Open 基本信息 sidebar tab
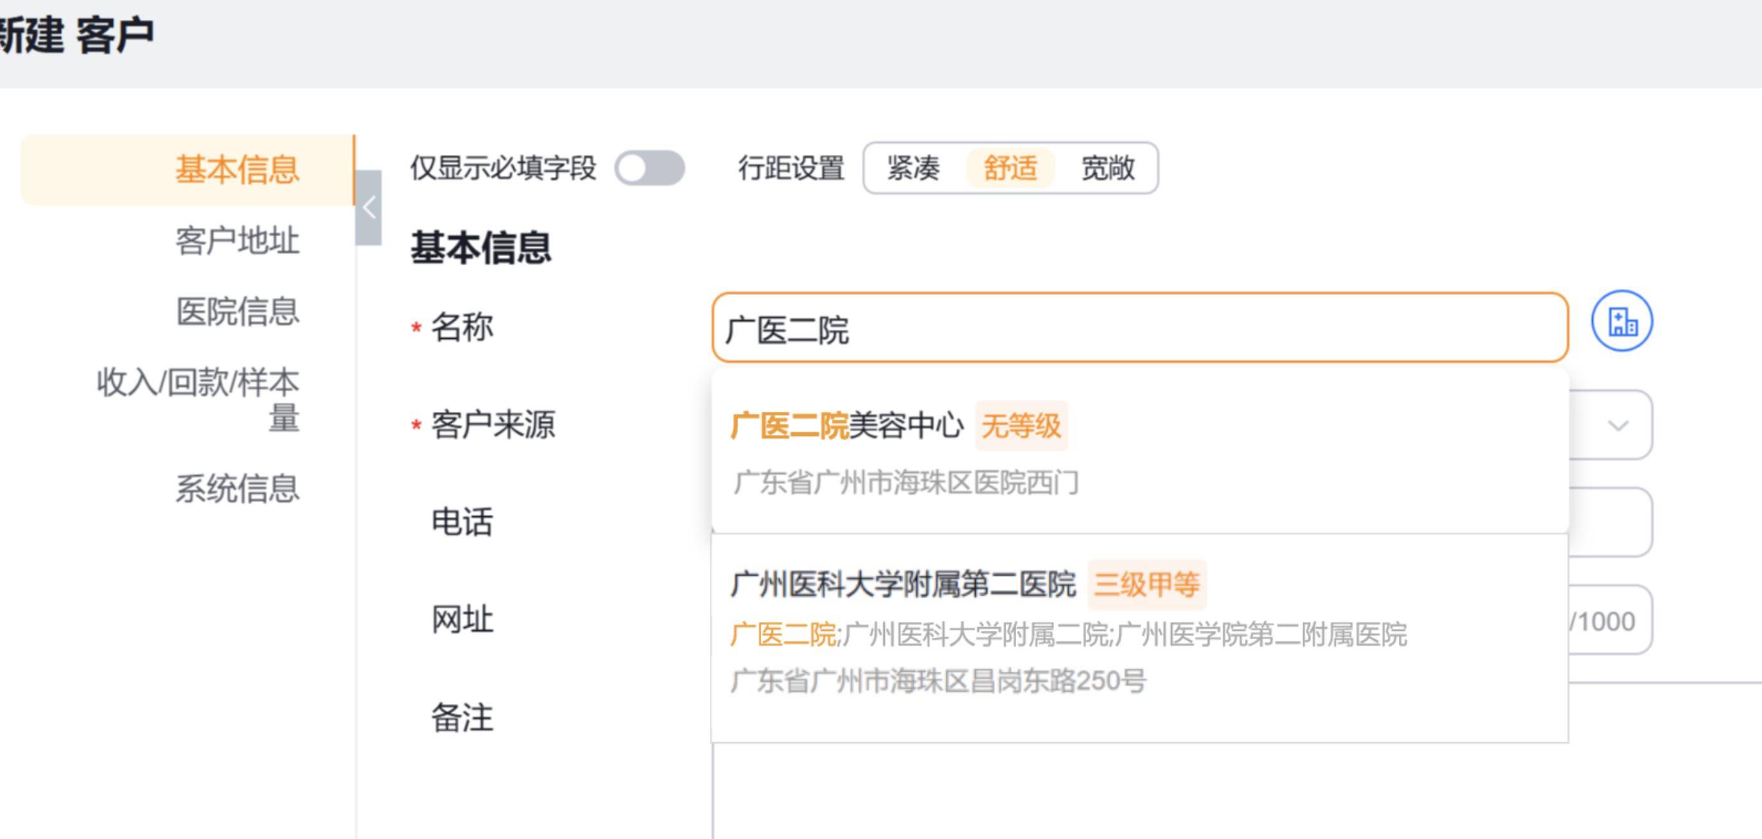Image resolution: width=1762 pixels, height=839 pixels. (x=236, y=170)
